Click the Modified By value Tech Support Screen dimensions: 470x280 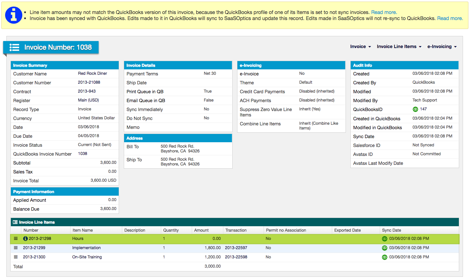click(425, 100)
